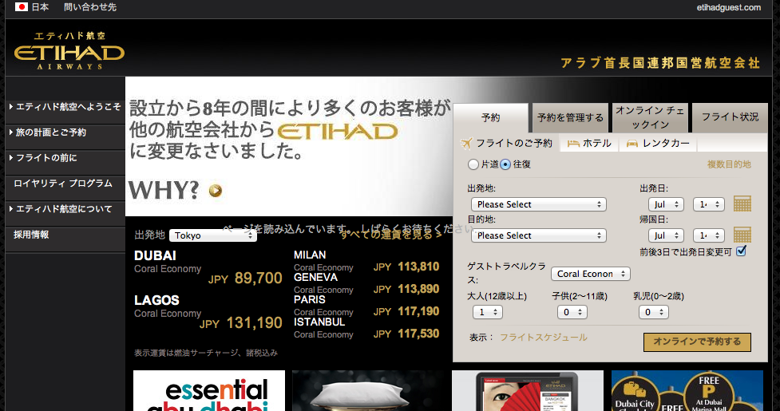Switch to the 予約を管理する tab

(570, 118)
